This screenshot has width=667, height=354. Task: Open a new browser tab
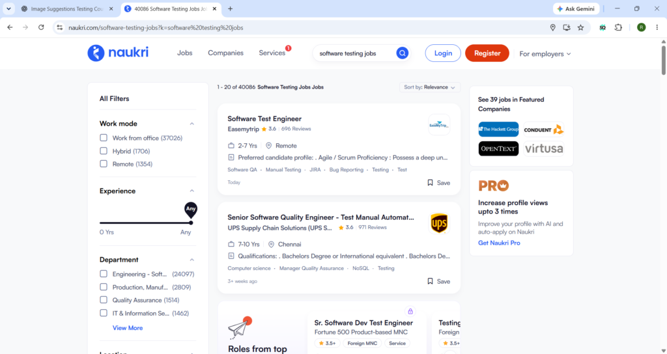(x=230, y=8)
